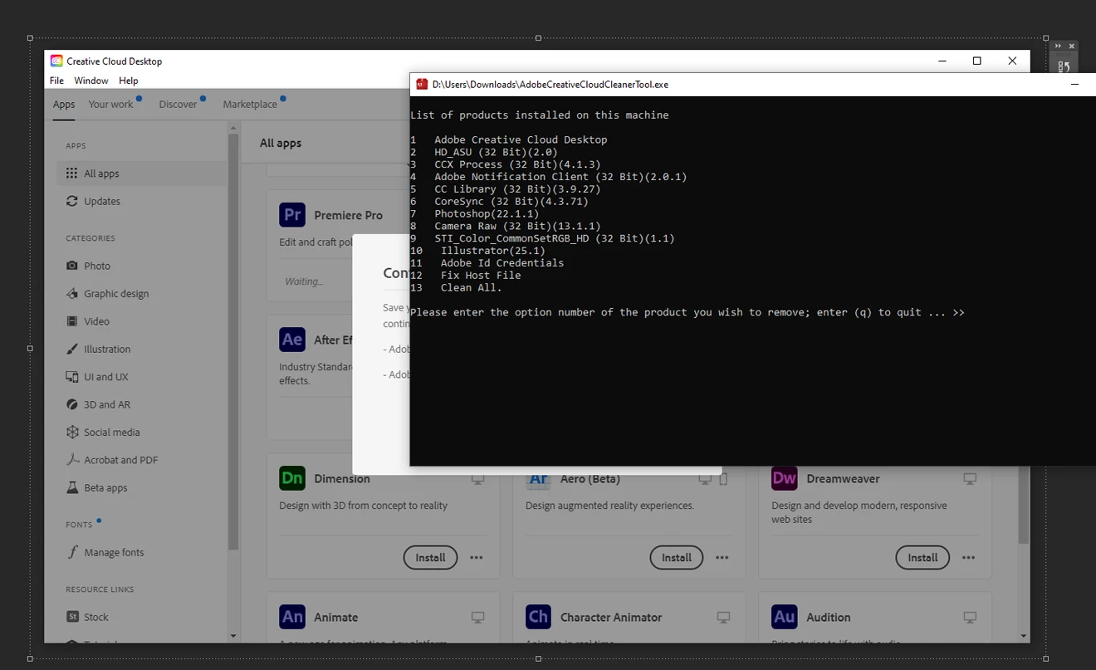This screenshot has height=670, width=1096.
Task: Open Dimension more options ellipsis
Action: tap(477, 558)
